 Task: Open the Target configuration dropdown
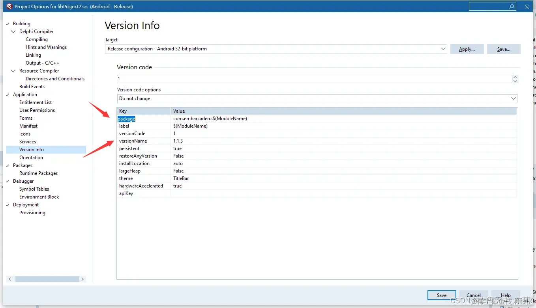coord(443,49)
